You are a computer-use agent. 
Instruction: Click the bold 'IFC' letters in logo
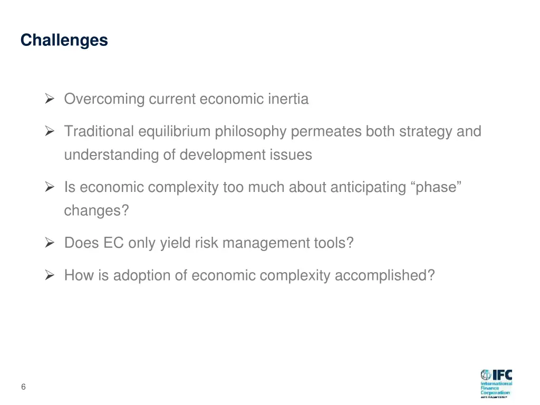tap(503, 375)
